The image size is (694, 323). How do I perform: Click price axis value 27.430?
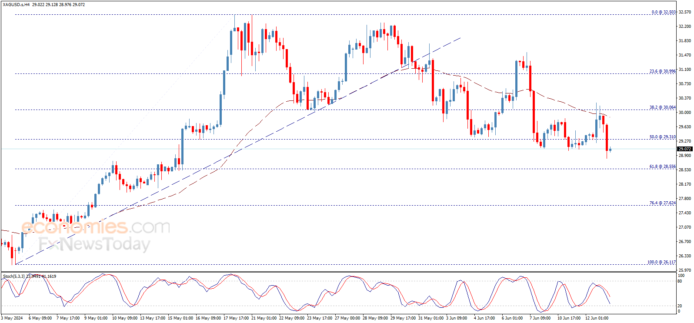click(685, 213)
